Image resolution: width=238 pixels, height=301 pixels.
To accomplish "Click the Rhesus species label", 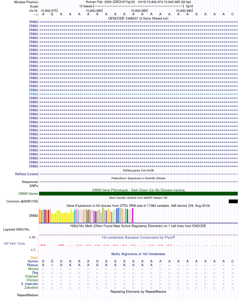I will point(33,265).
